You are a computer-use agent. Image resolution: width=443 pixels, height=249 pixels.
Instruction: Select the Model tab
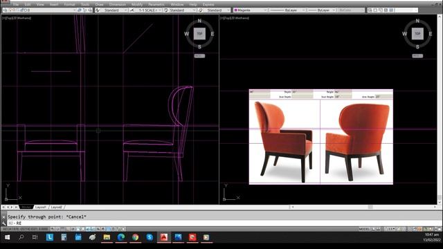[x=26, y=207]
